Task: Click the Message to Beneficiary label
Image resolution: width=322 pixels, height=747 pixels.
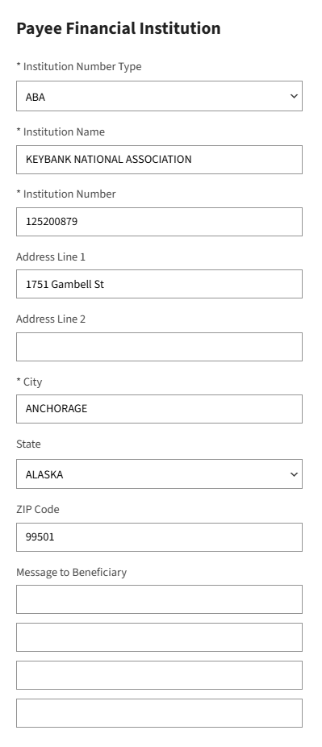Action: tap(72, 572)
